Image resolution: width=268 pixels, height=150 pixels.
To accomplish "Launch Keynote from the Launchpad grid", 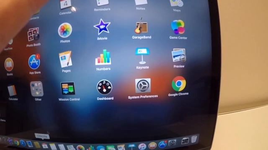I will 142,56.
